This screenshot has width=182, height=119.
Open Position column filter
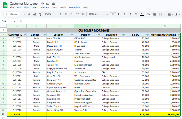coord(99,35)
